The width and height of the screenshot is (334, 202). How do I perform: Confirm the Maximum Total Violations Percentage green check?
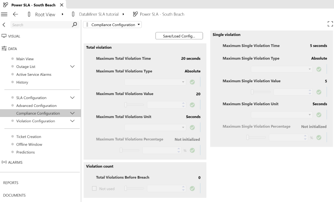192,150
